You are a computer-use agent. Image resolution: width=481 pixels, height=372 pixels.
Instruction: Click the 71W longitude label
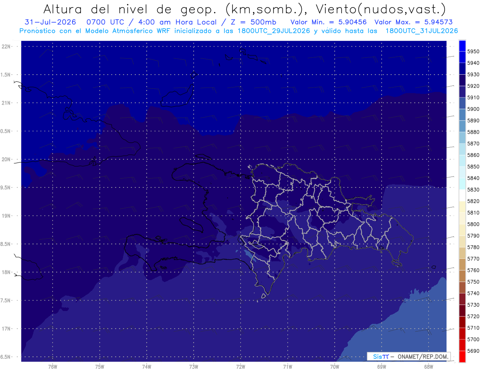287,366
